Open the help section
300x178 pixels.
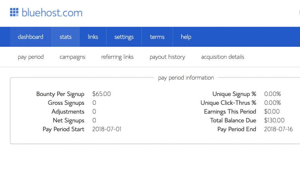click(186, 37)
